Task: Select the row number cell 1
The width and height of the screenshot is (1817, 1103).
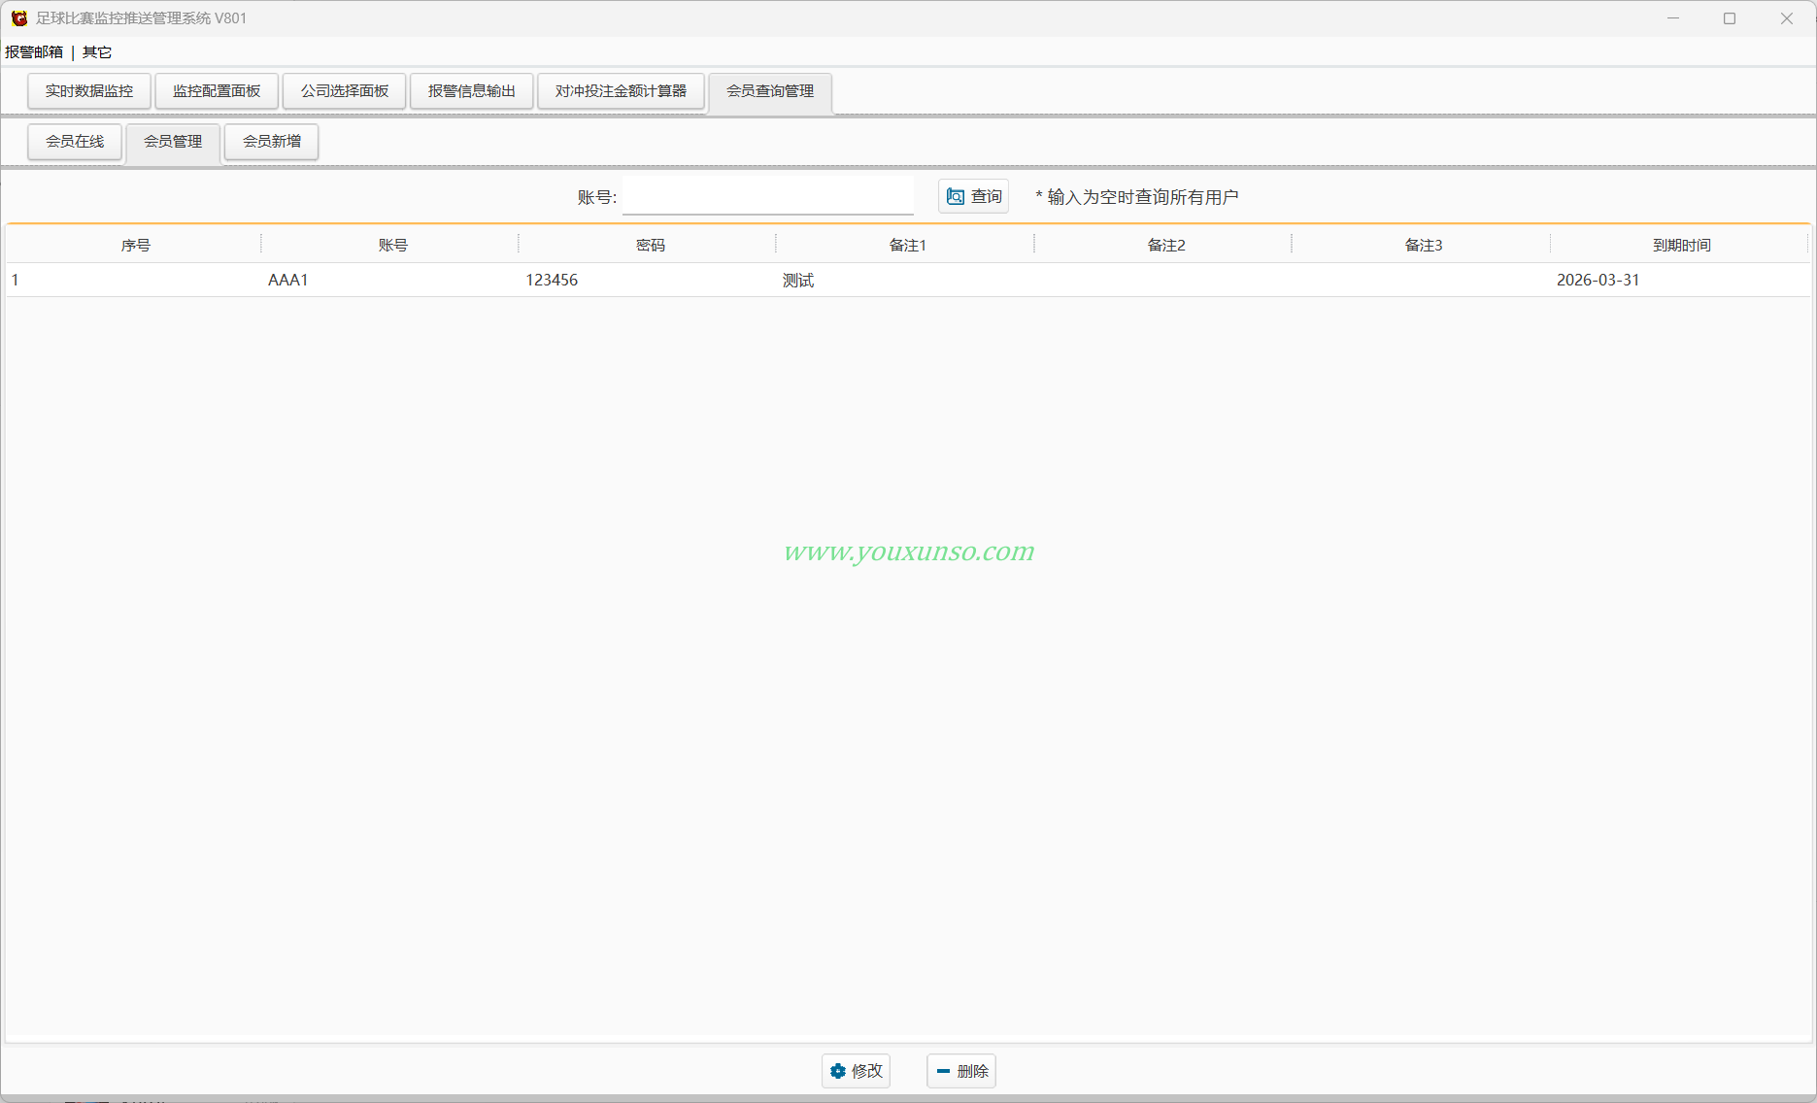Action: tap(135, 280)
